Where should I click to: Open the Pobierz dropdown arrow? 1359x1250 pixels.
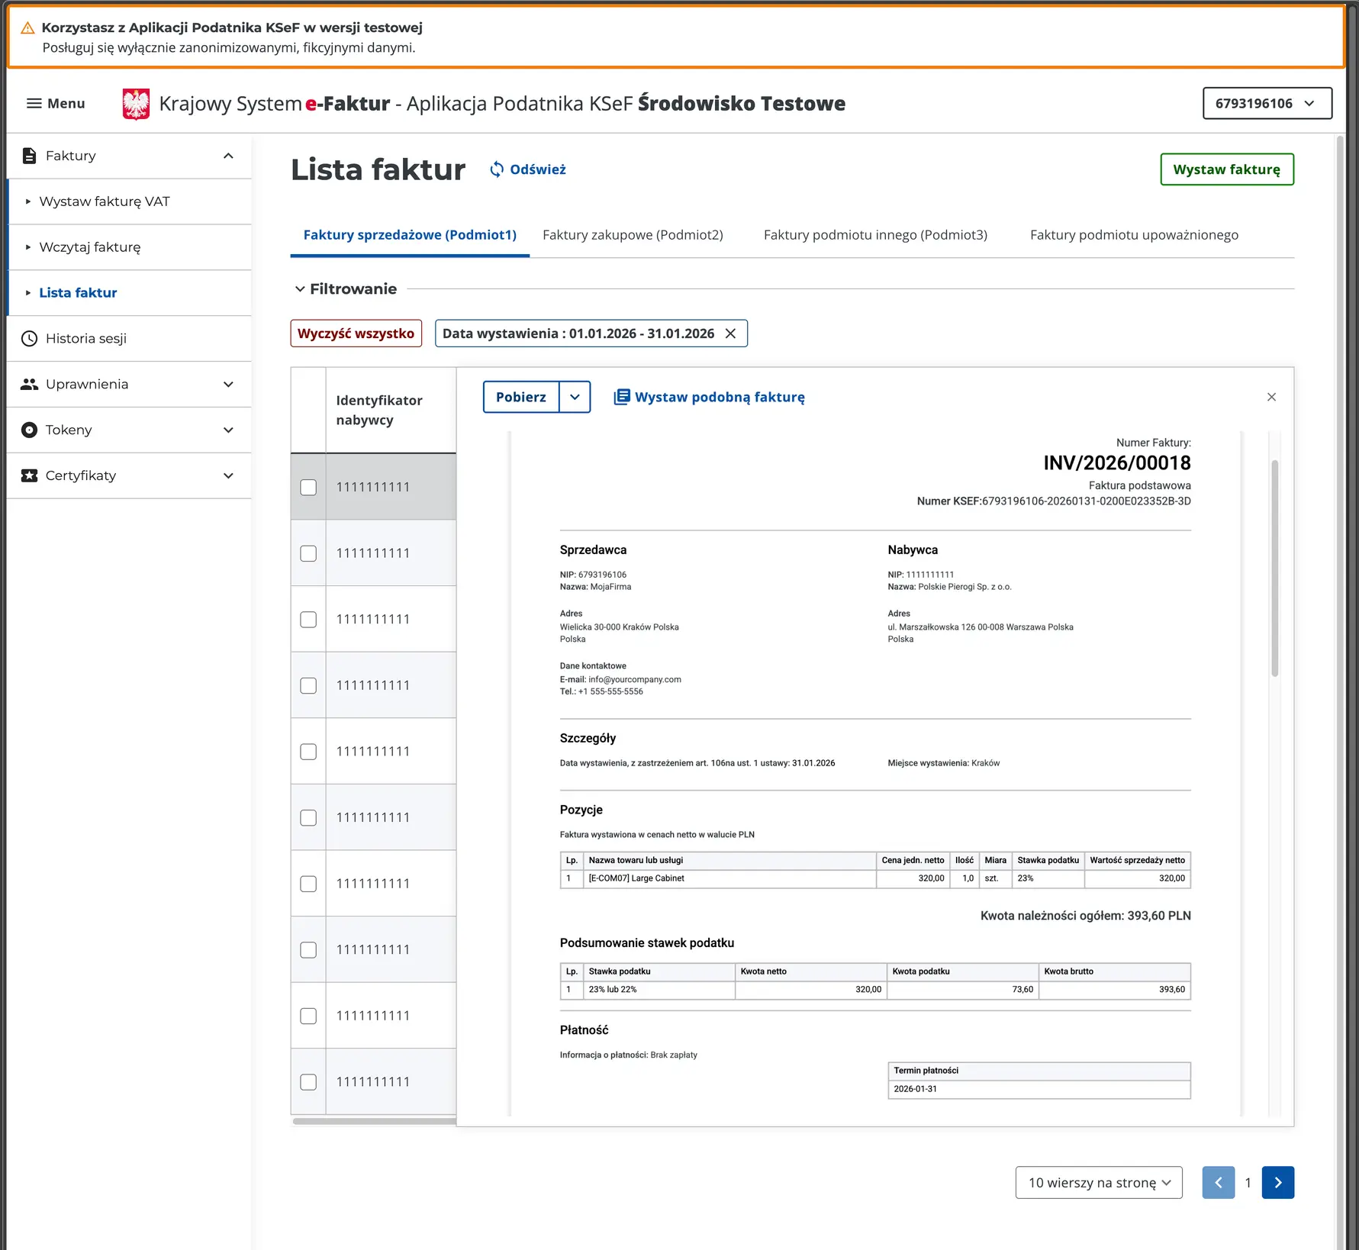(575, 397)
